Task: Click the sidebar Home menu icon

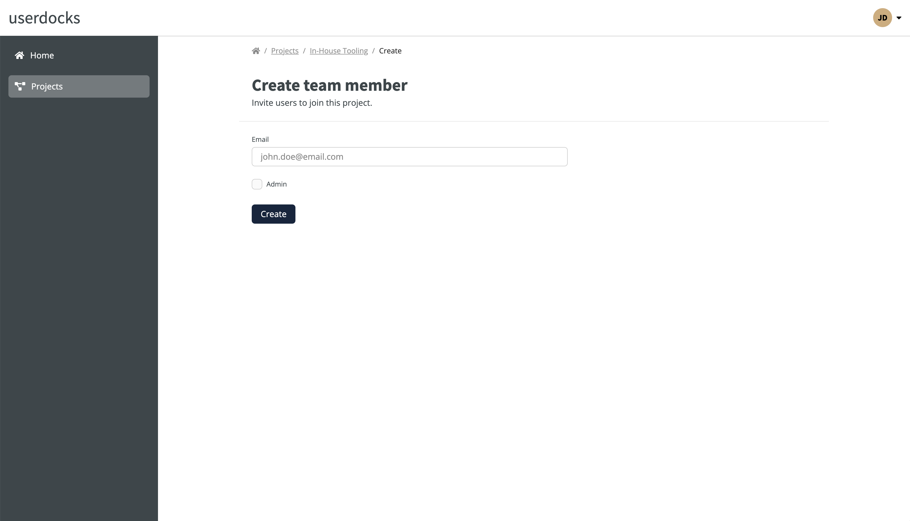Action: pyautogui.click(x=19, y=55)
